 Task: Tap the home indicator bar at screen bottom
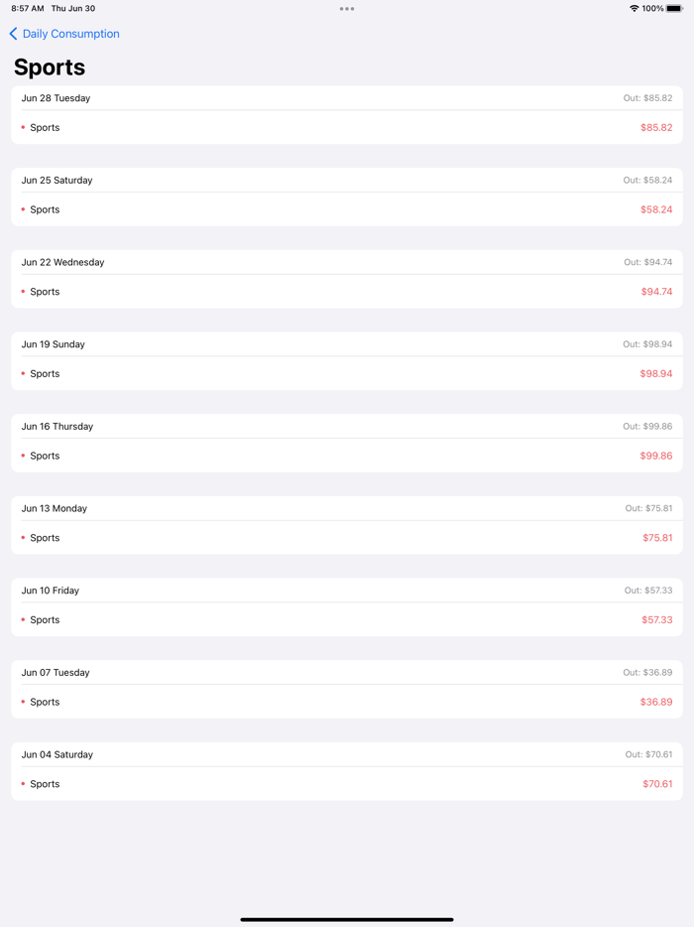pyautogui.click(x=347, y=918)
